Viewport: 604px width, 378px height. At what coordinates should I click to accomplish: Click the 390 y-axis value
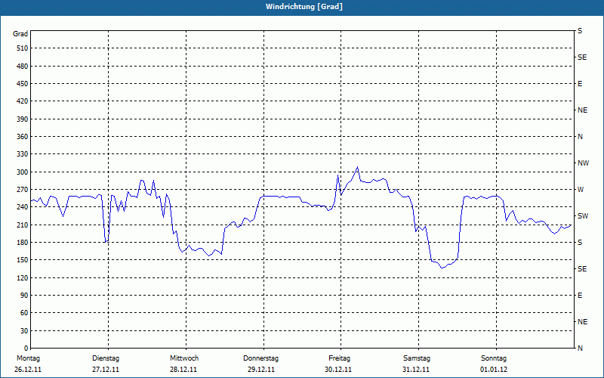[23, 119]
